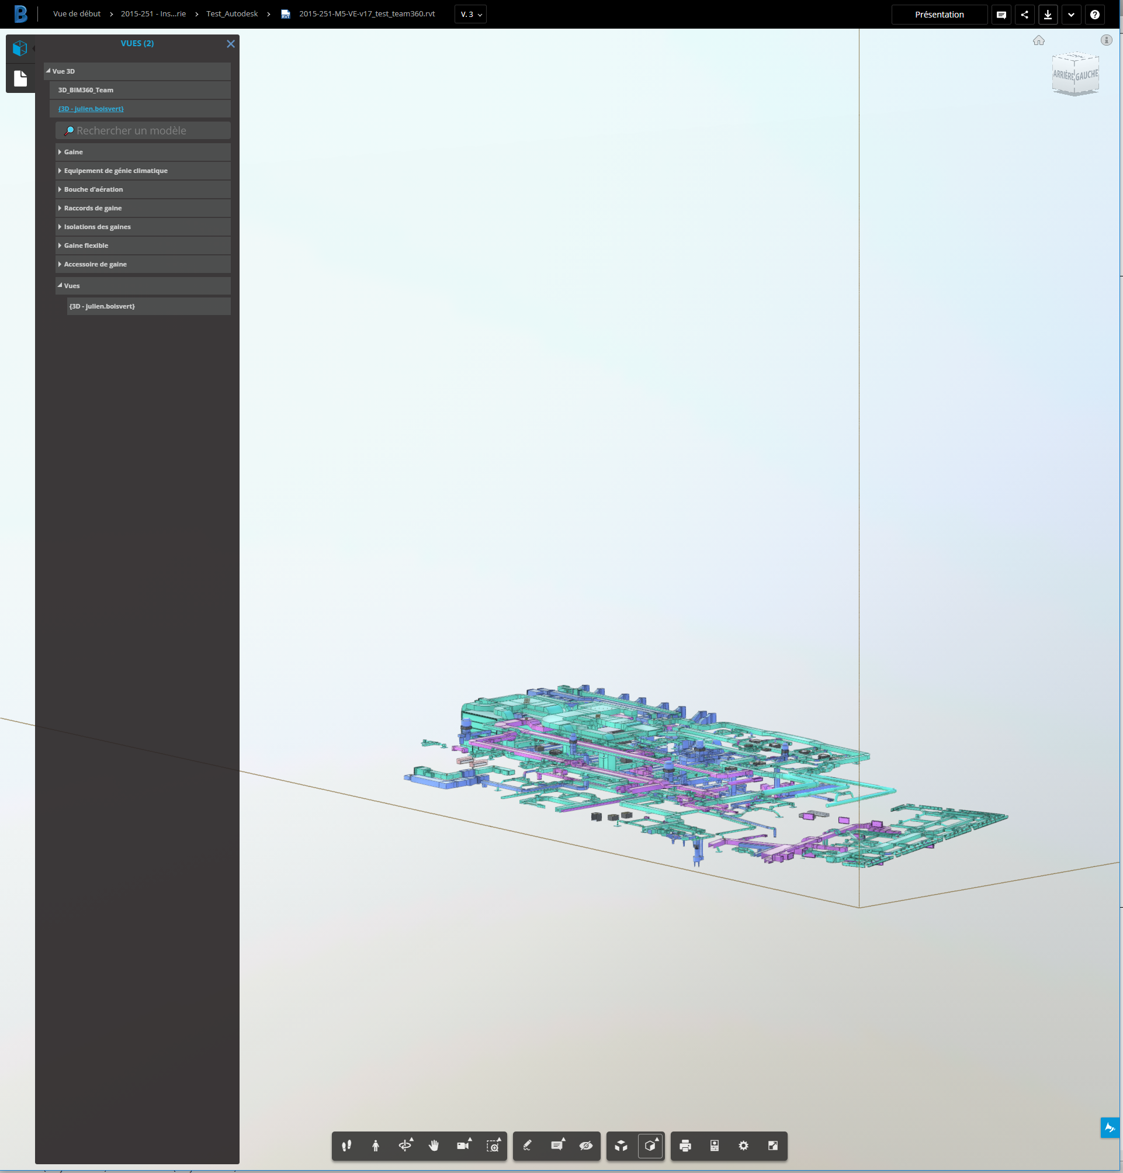Download the file
The height and width of the screenshot is (1173, 1123).
1048,15
